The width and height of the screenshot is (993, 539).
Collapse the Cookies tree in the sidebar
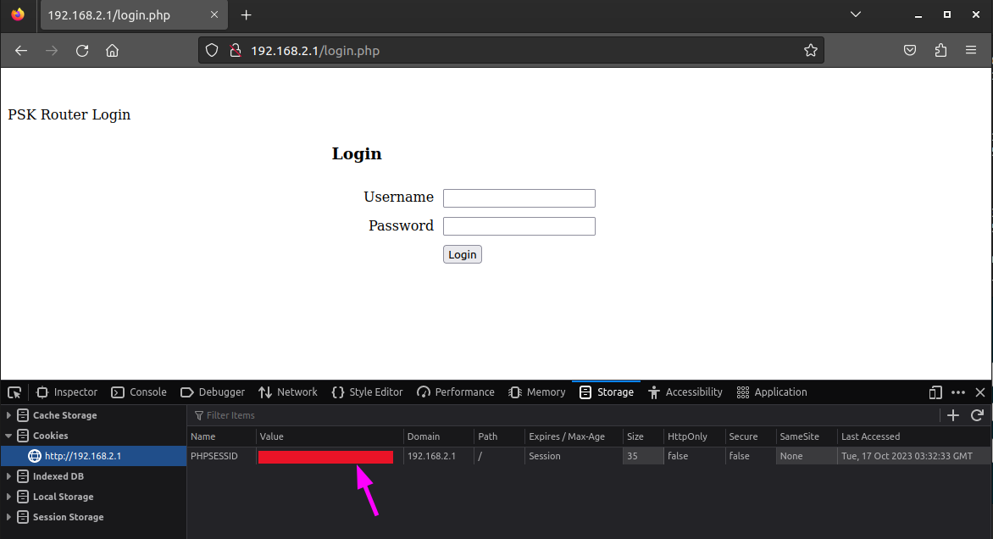tap(7, 435)
